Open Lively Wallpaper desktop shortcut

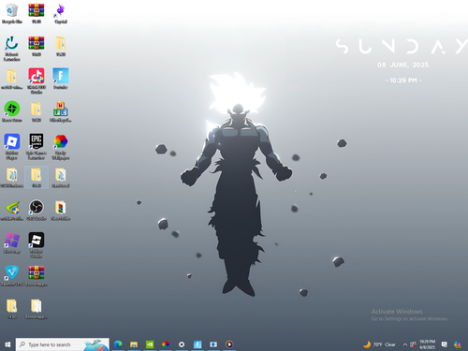[61, 147]
